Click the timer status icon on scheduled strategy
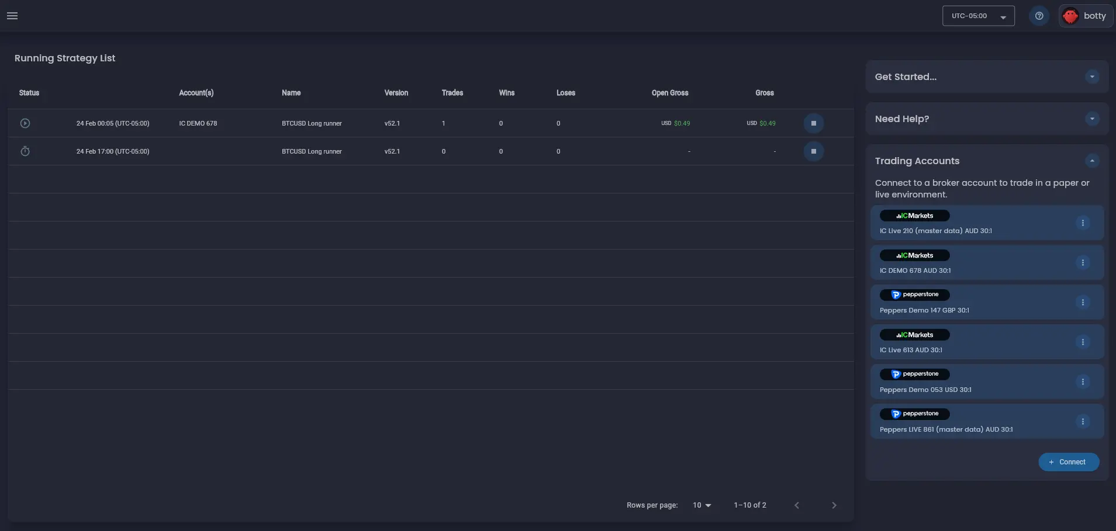The width and height of the screenshot is (1116, 531). [x=25, y=151]
